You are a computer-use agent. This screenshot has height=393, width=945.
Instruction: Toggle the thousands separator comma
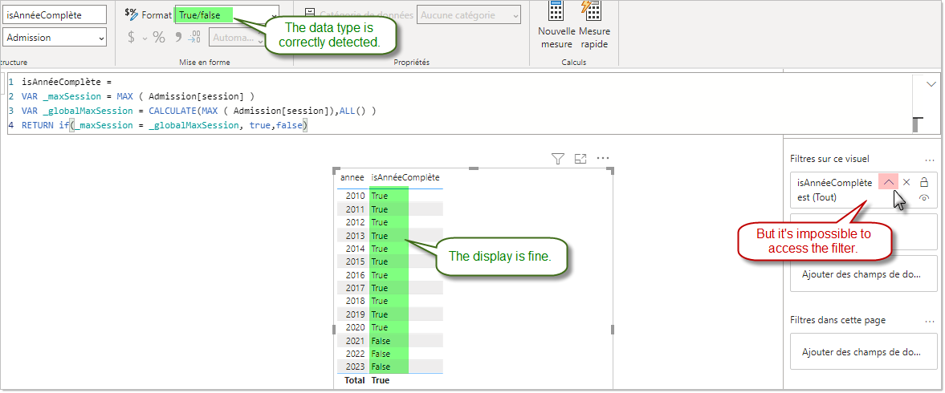[x=177, y=36]
